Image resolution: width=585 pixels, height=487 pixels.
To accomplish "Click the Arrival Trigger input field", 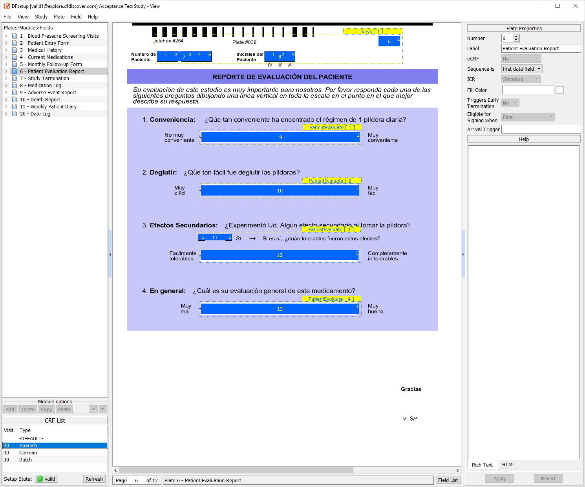I will click(x=541, y=130).
